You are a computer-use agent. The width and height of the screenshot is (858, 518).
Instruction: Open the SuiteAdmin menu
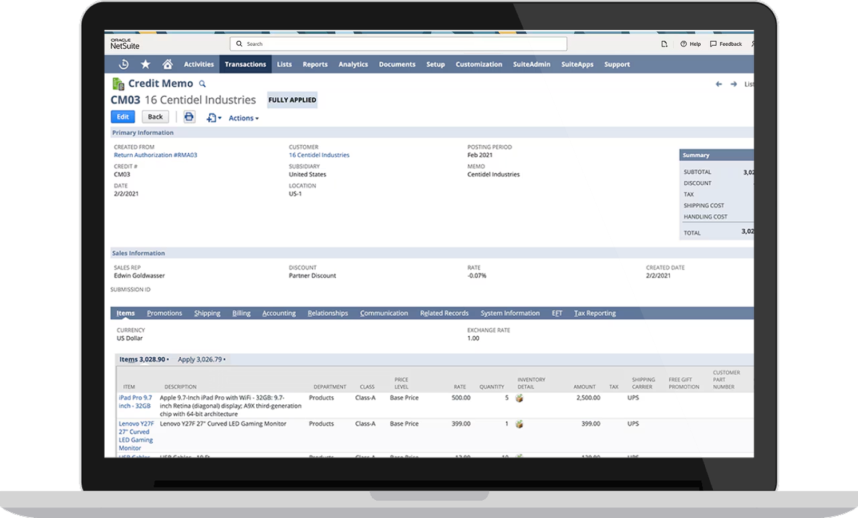pyautogui.click(x=531, y=65)
